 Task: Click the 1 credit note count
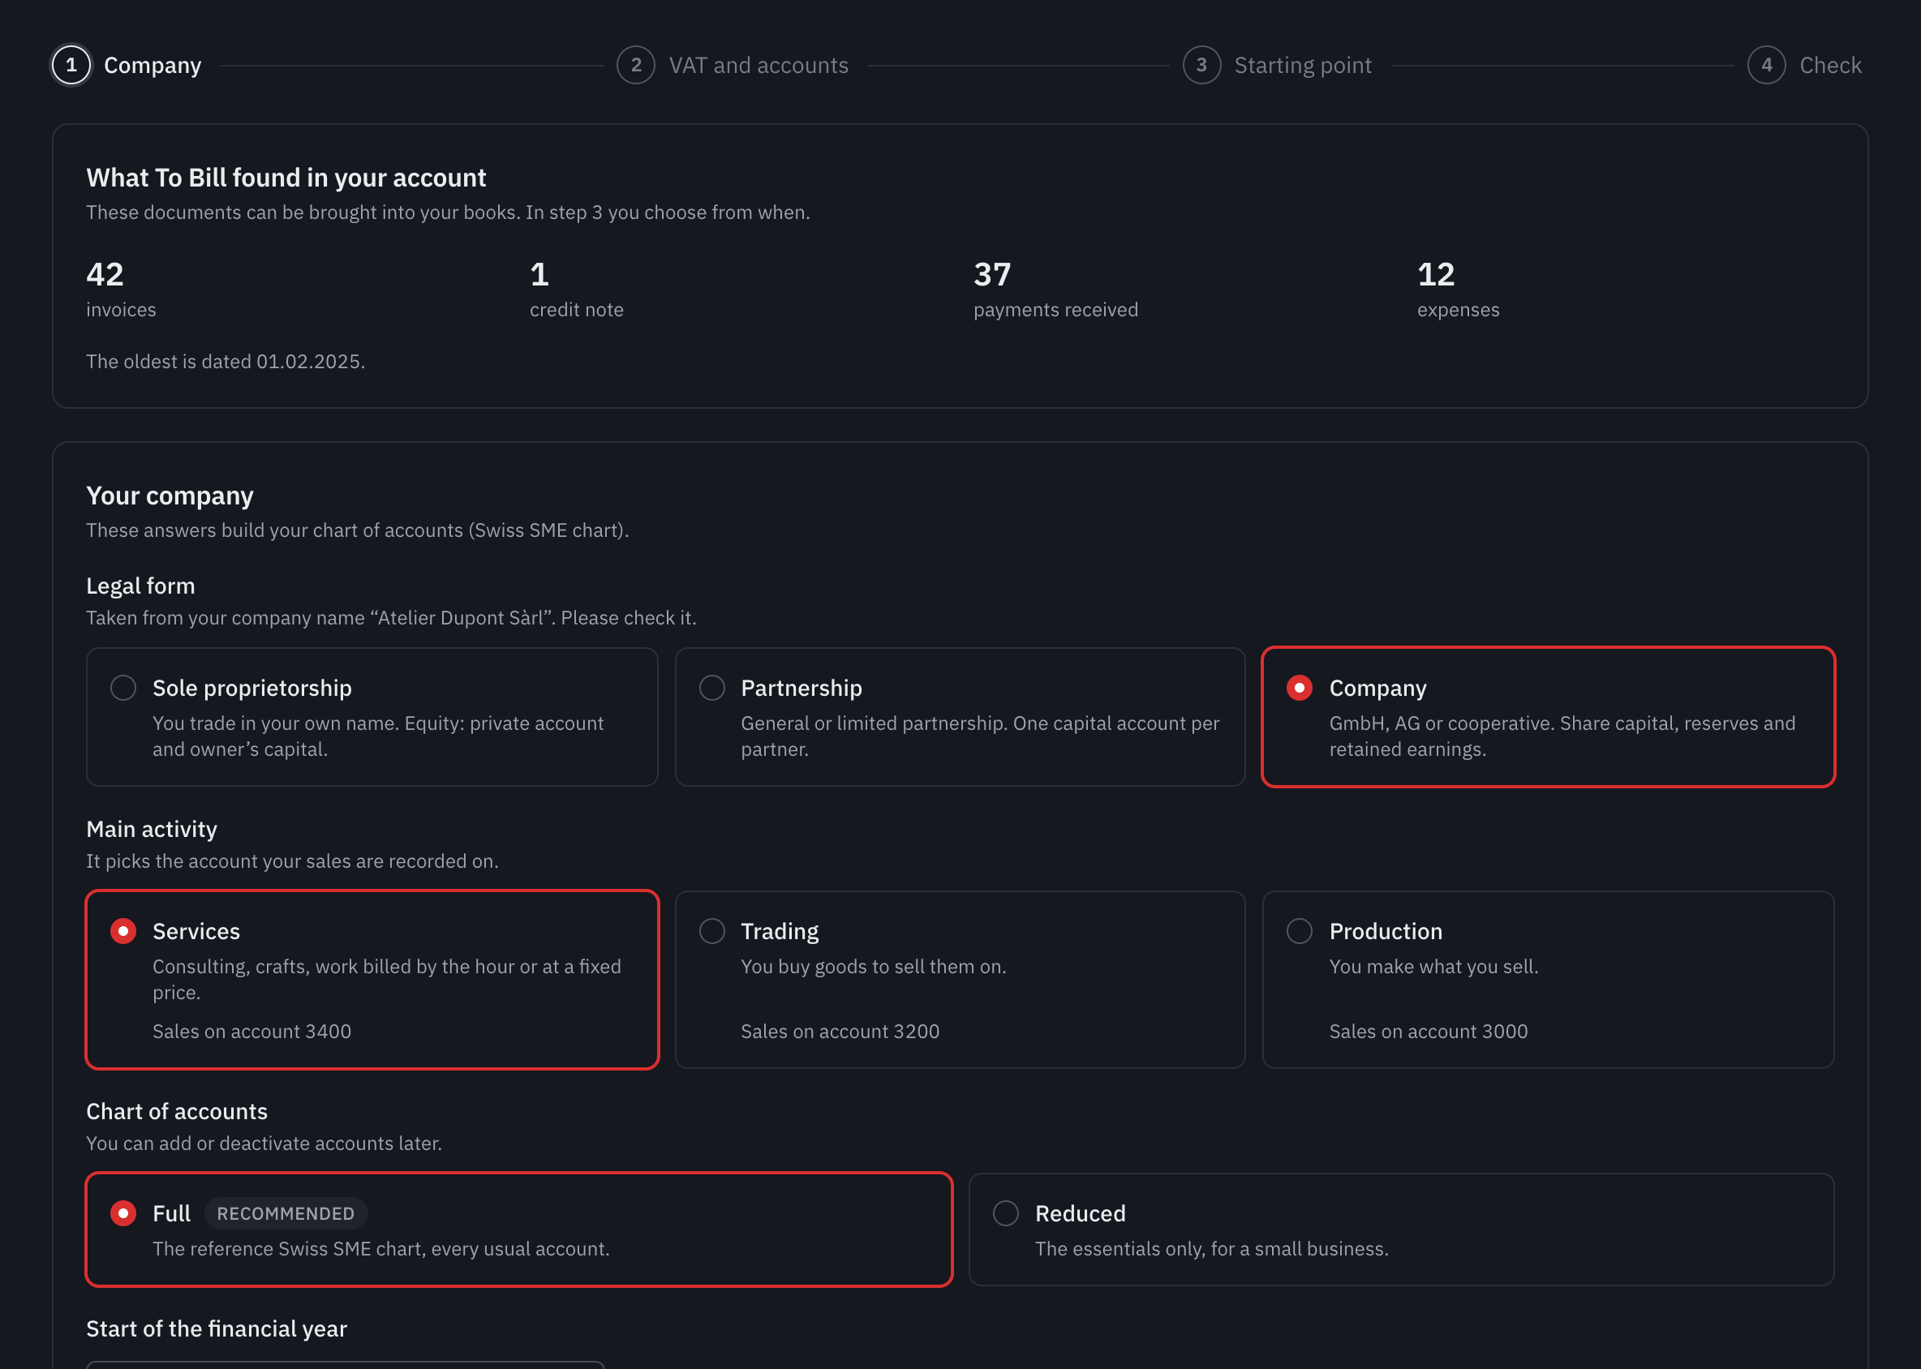(539, 274)
